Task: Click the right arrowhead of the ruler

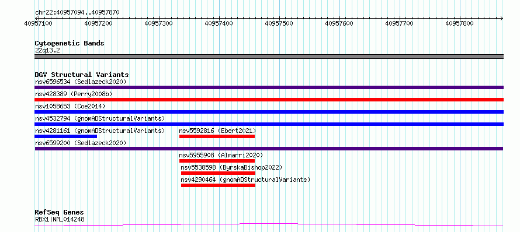Action: [x=502, y=18]
